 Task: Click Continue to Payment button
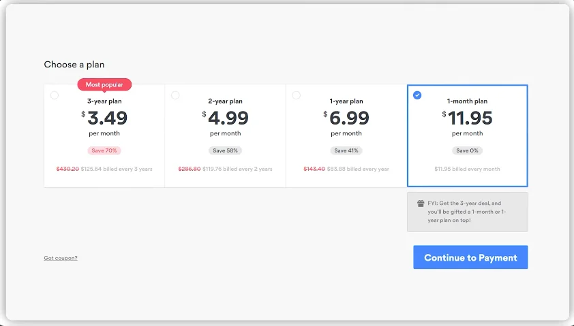click(470, 257)
